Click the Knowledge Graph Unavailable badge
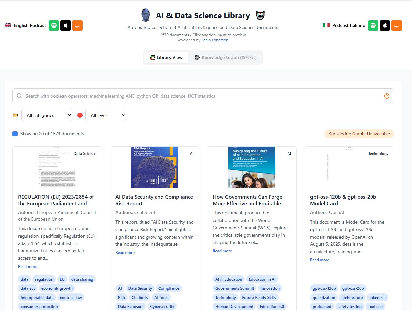 tap(359, 134)
